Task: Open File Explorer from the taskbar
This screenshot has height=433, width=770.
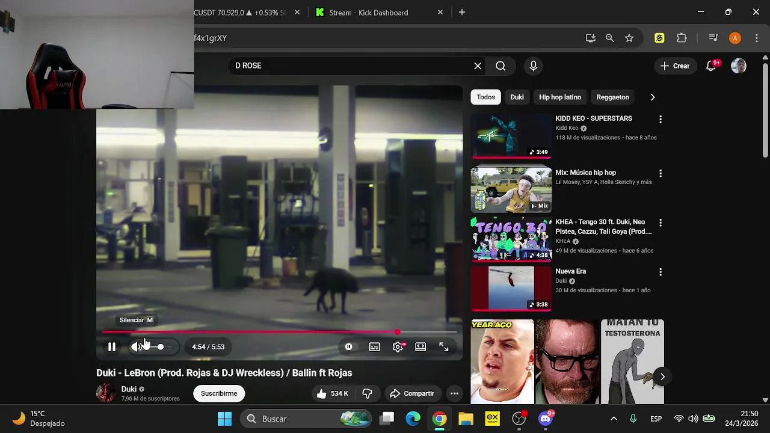Action: [466, 419]
